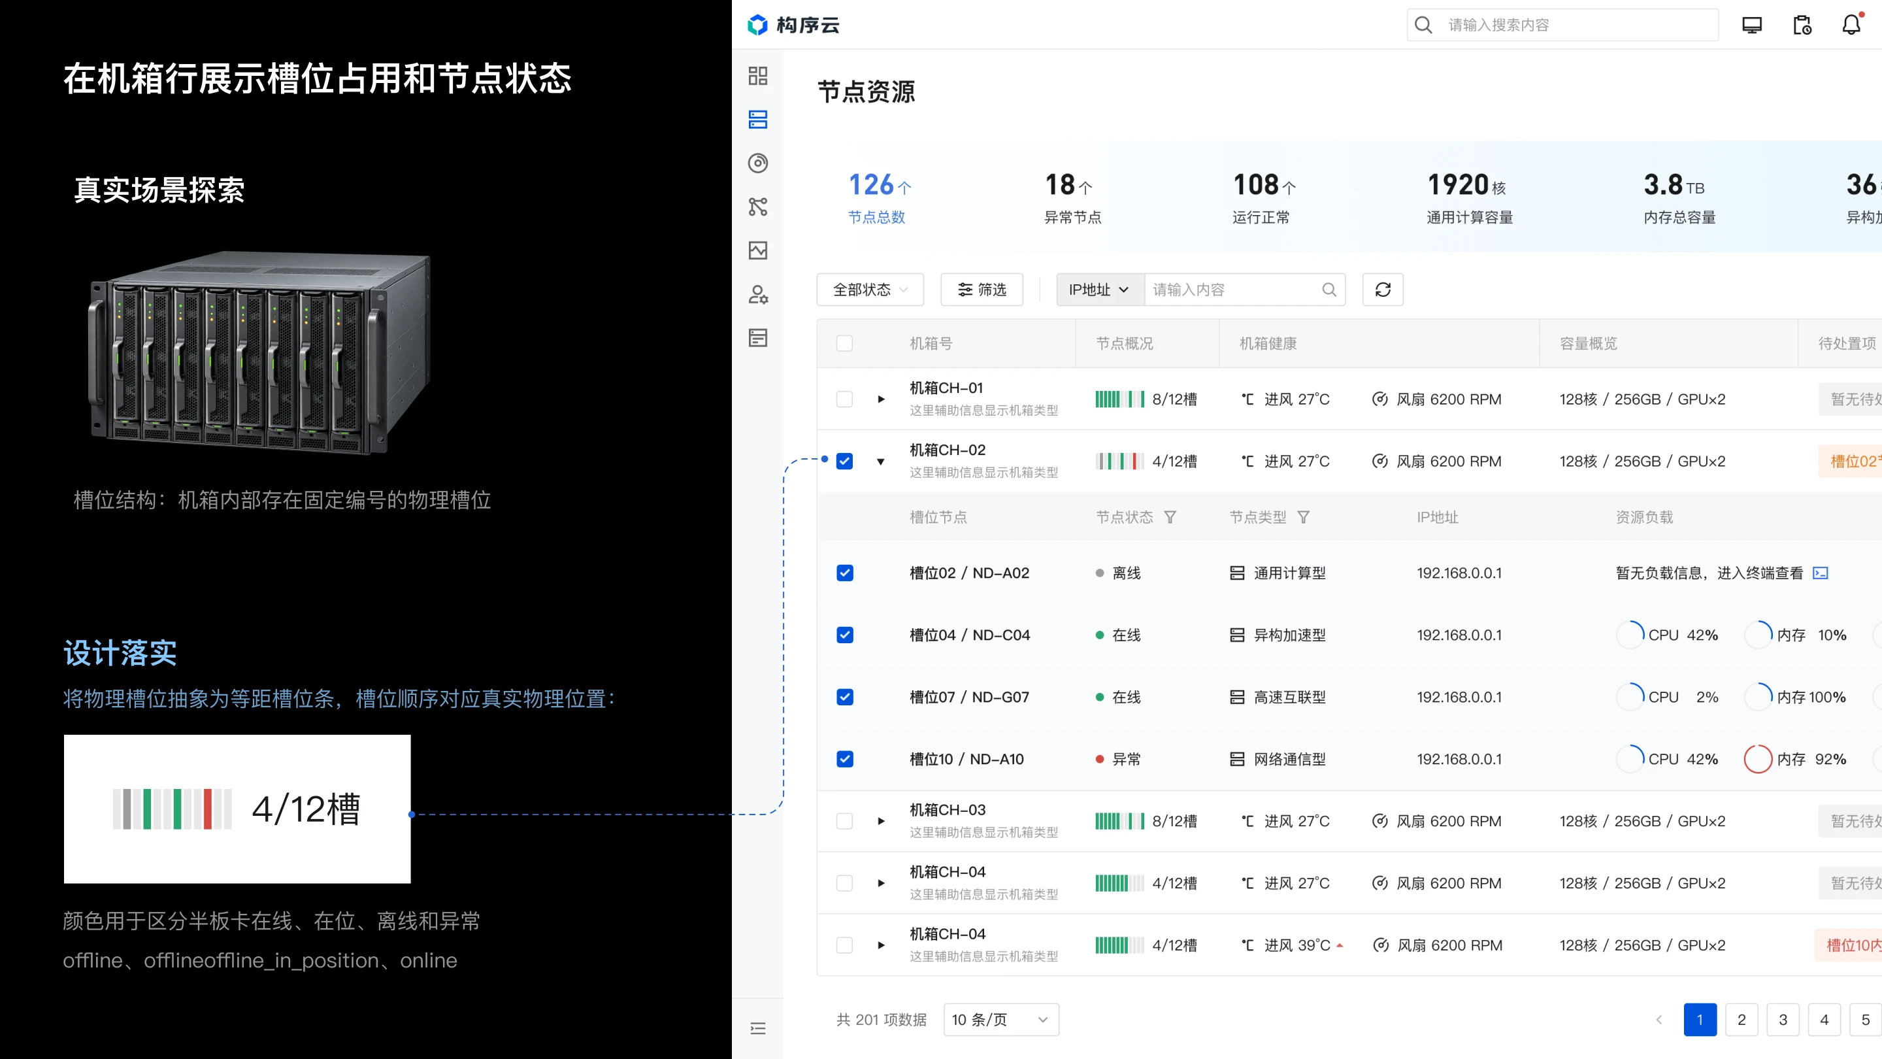The width and height of the screenshot is (1882, 1059).
Task: Filter by node type funnel icon
Action: pos(1304,518)
